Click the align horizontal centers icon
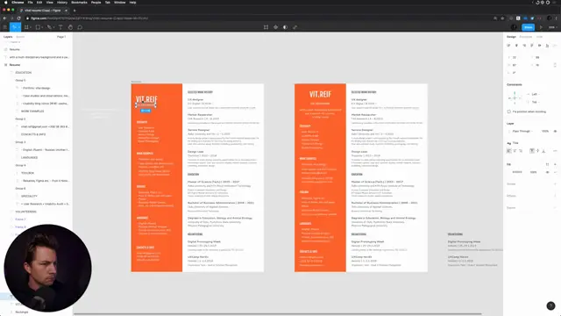Image resolution: width=561 pixels, height=316 pixels. click(516, 46)
